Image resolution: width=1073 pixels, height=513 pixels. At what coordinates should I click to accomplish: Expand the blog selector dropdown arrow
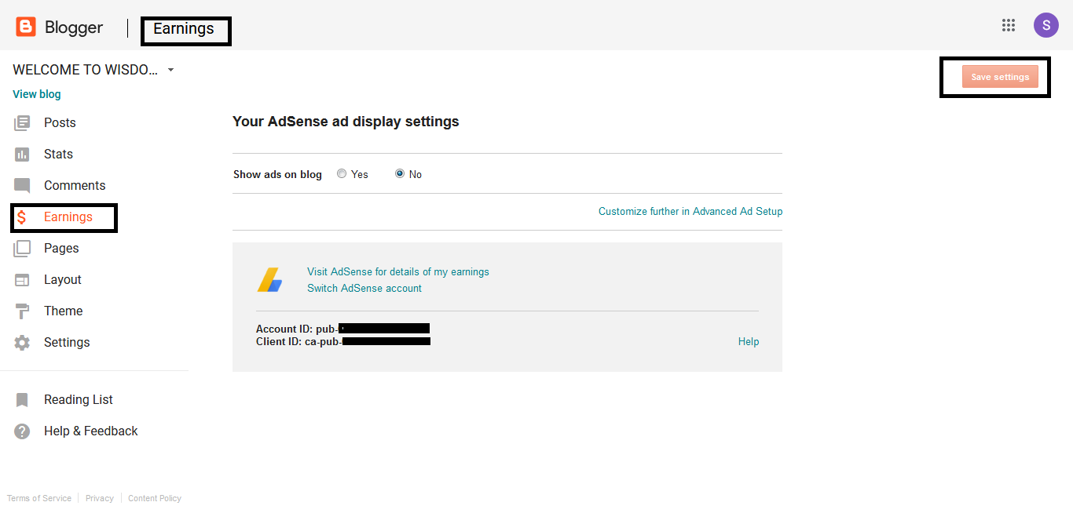(x=171, y=70)
